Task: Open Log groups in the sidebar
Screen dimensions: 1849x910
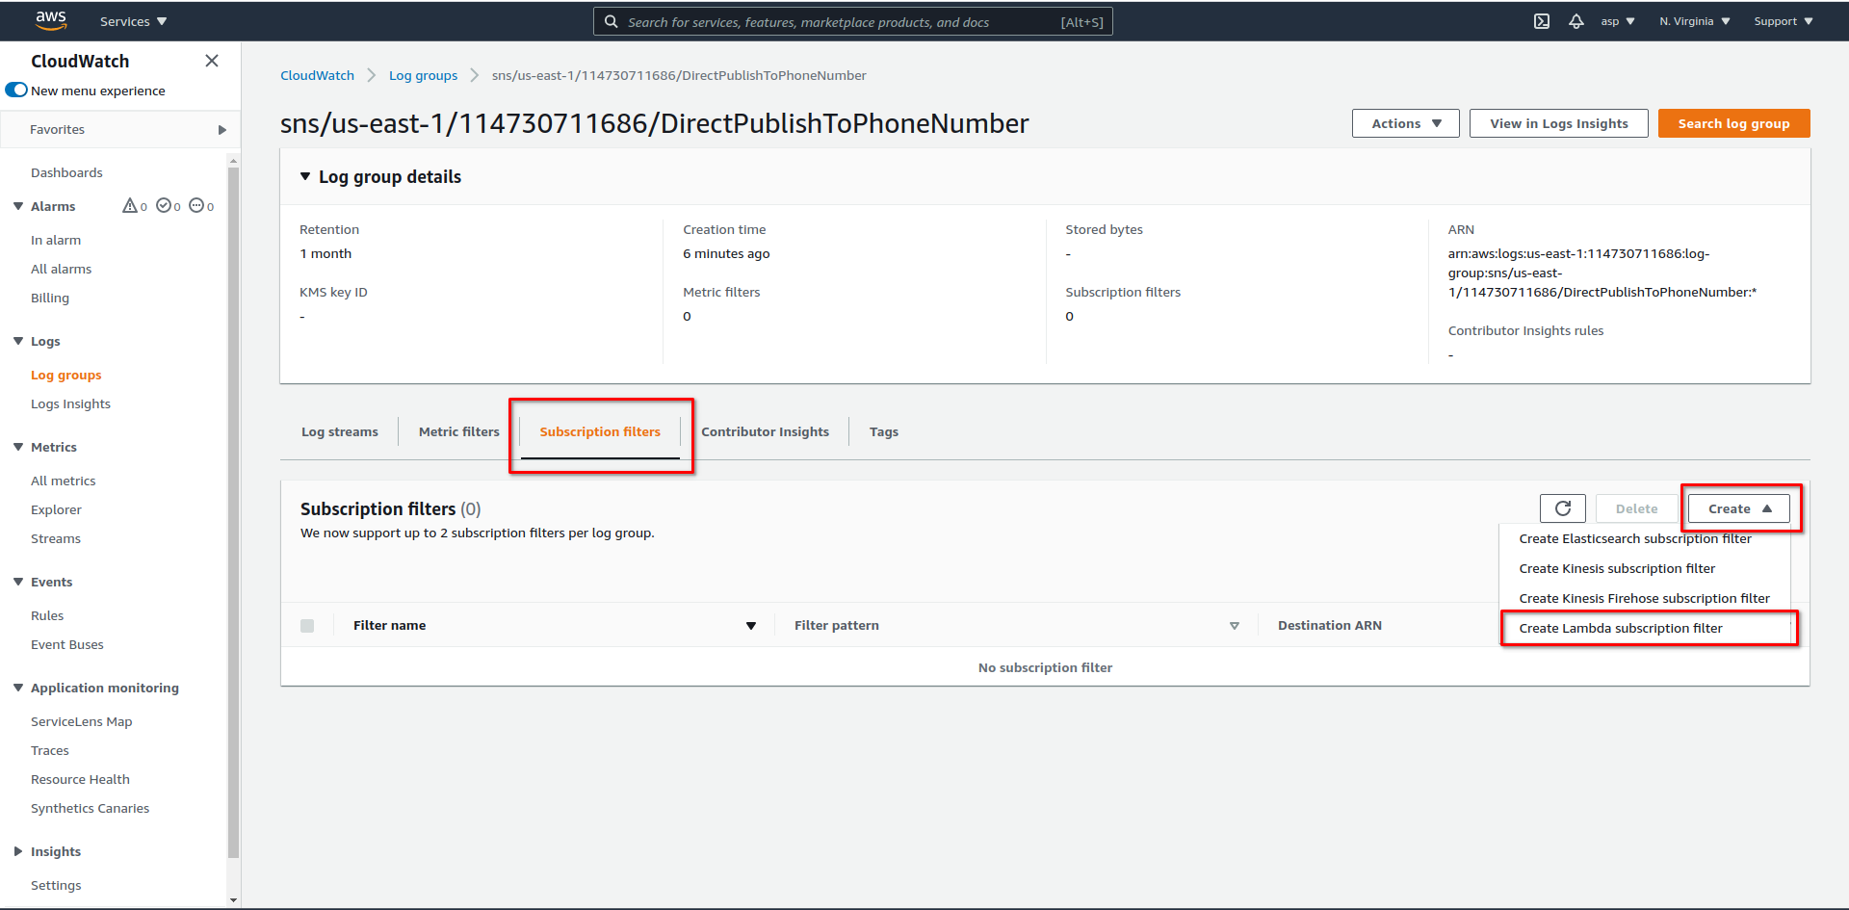Action: (x=65, y=375)
